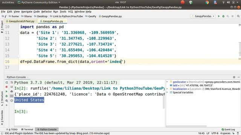
Task: Click the liliana breadcrumb folder
Action: point(26,16)
